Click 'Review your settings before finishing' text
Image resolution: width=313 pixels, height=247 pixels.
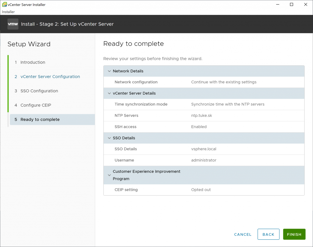(x=153, y=59)
